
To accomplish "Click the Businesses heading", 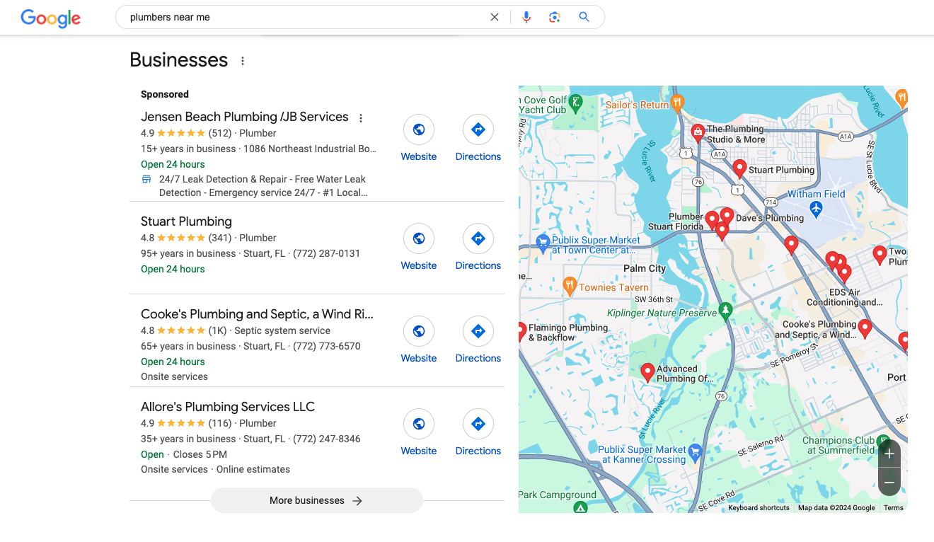I will (179, 60).
